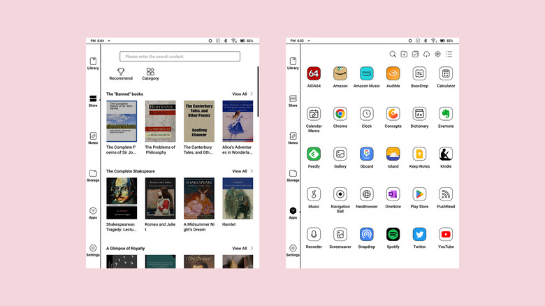545x306 pixels.
Task: Open the Play Store
Action: coord(419,194)
